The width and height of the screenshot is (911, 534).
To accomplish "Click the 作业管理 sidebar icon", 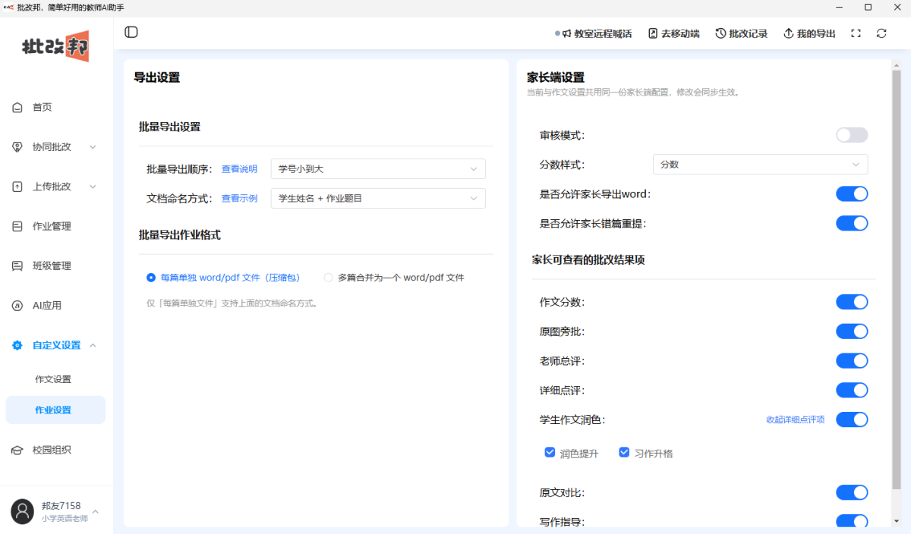I will pyautogui.click(x=17, y=226).
